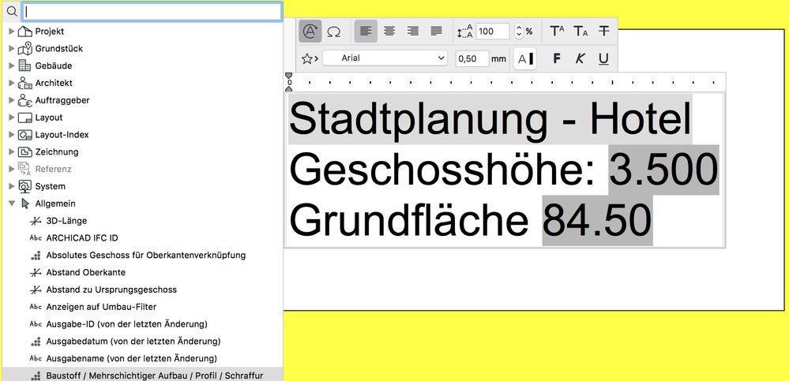789x381 pixels.
Task: Expand the Zeichnung category
Action: pos(12,151)
